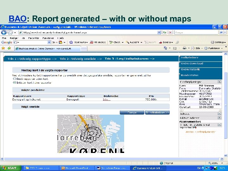Click the 'Ændre kundeoplysninger' link
Image resolution: width=228 pixels, height=171 pixels.
click(200, 132)
